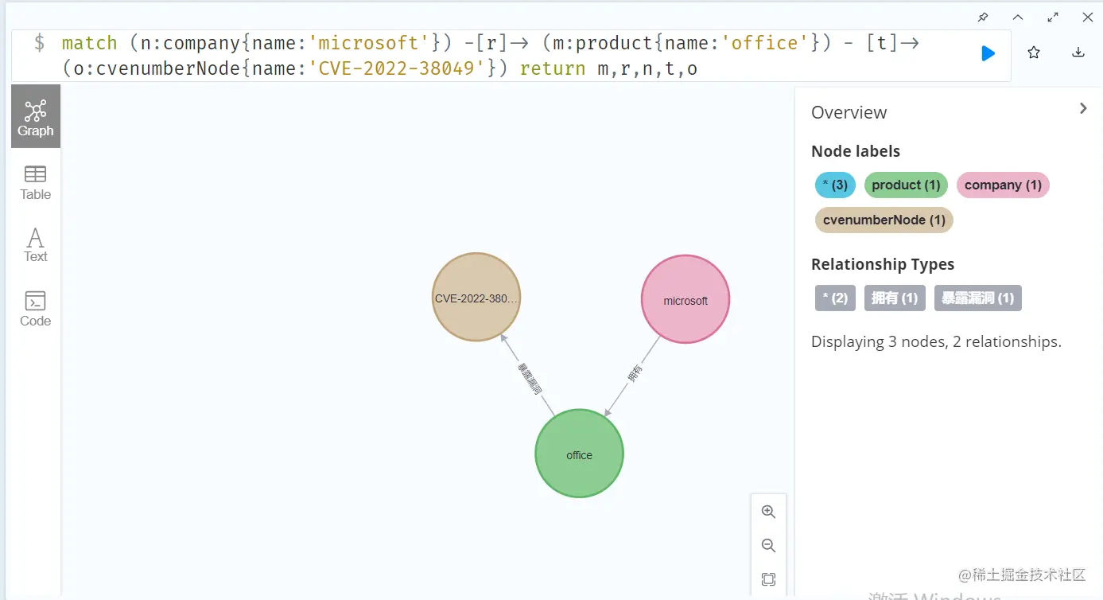Collapse the Overview panel with the right chevron
This screenshot has height=600, width=1103.
click(x=1083, y=108)
